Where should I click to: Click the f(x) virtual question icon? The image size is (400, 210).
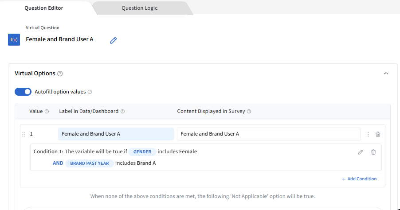point(14,40)
